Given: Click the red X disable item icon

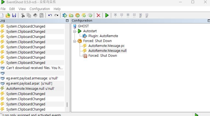Looking at the screenshot, I should (98, 15).
